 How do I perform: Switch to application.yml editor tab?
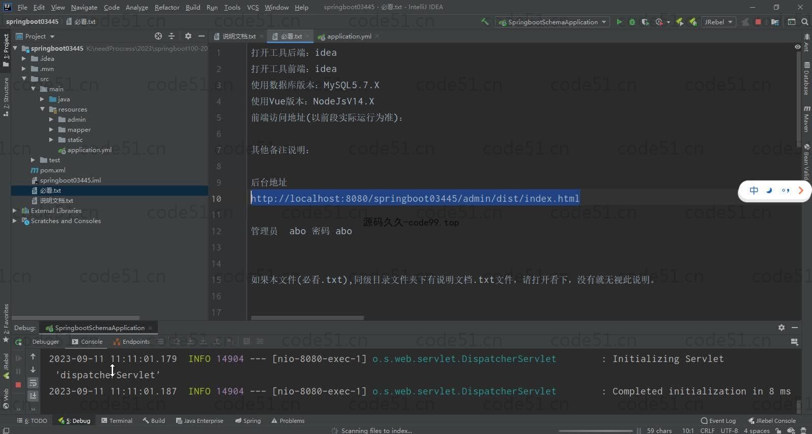click(348, 36)
